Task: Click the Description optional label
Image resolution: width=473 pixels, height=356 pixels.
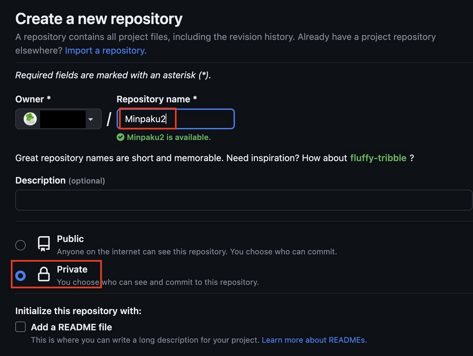Action: tap(60, 181)
